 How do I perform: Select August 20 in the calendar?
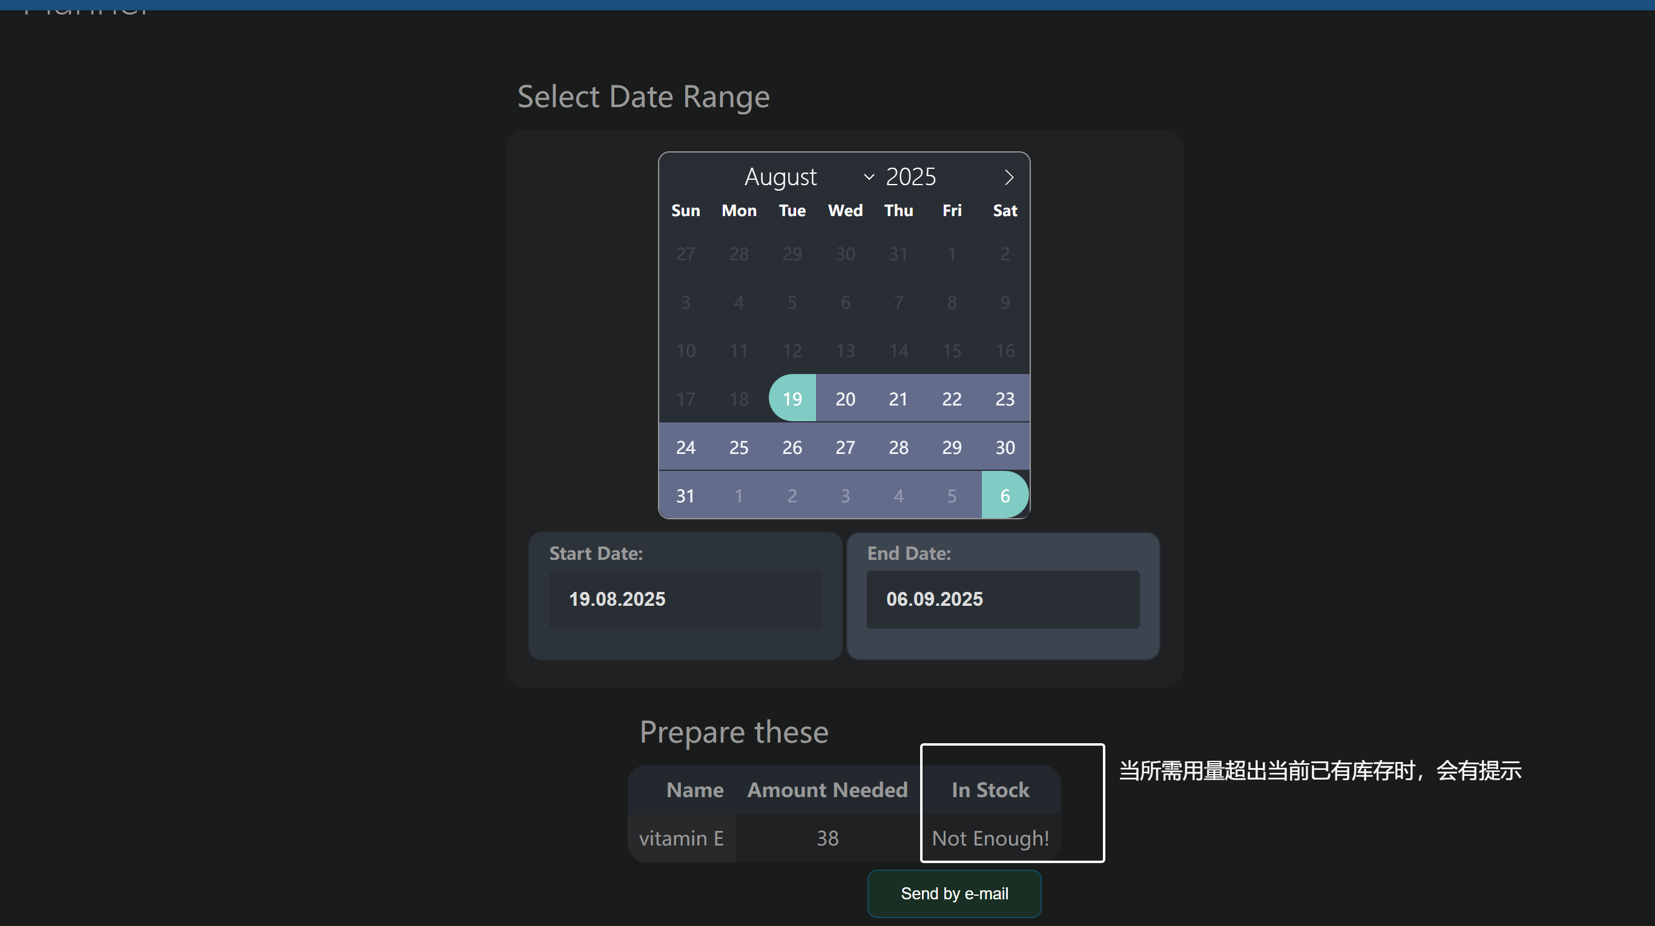pyautogui.click(x=845, y=398)
